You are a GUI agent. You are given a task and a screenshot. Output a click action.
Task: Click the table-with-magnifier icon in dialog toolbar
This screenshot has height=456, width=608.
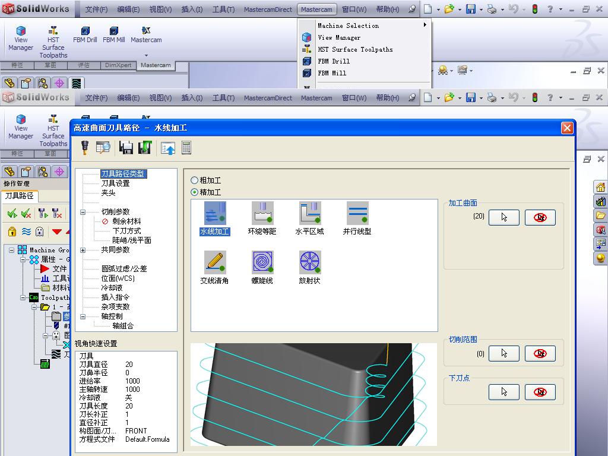[x=103, y=148]
